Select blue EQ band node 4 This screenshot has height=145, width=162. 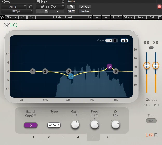pos(71,76)
